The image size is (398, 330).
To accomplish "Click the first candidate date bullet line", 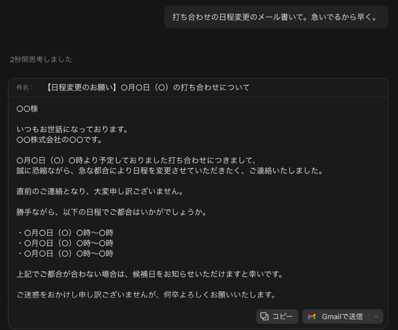I will pyautogui.click(x=65, y=233).
